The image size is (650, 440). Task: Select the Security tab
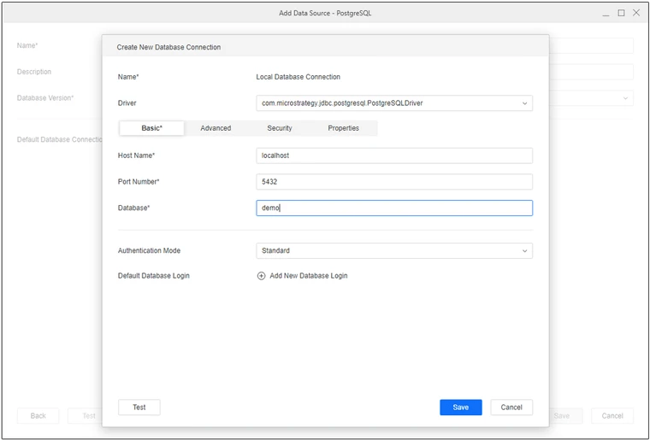pos(280,128)
